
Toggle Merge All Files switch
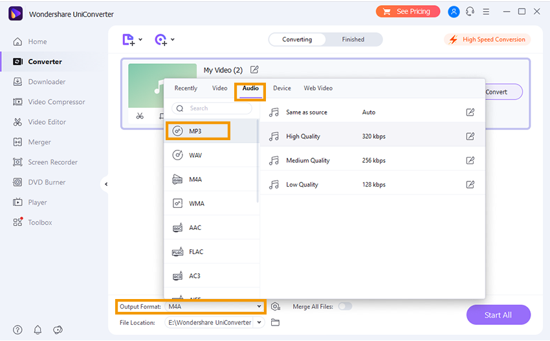[x=345, y=307]
